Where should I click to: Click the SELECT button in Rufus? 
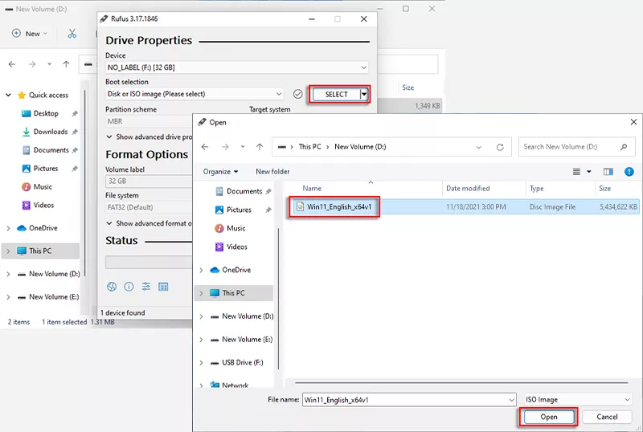tap(336, 94)
